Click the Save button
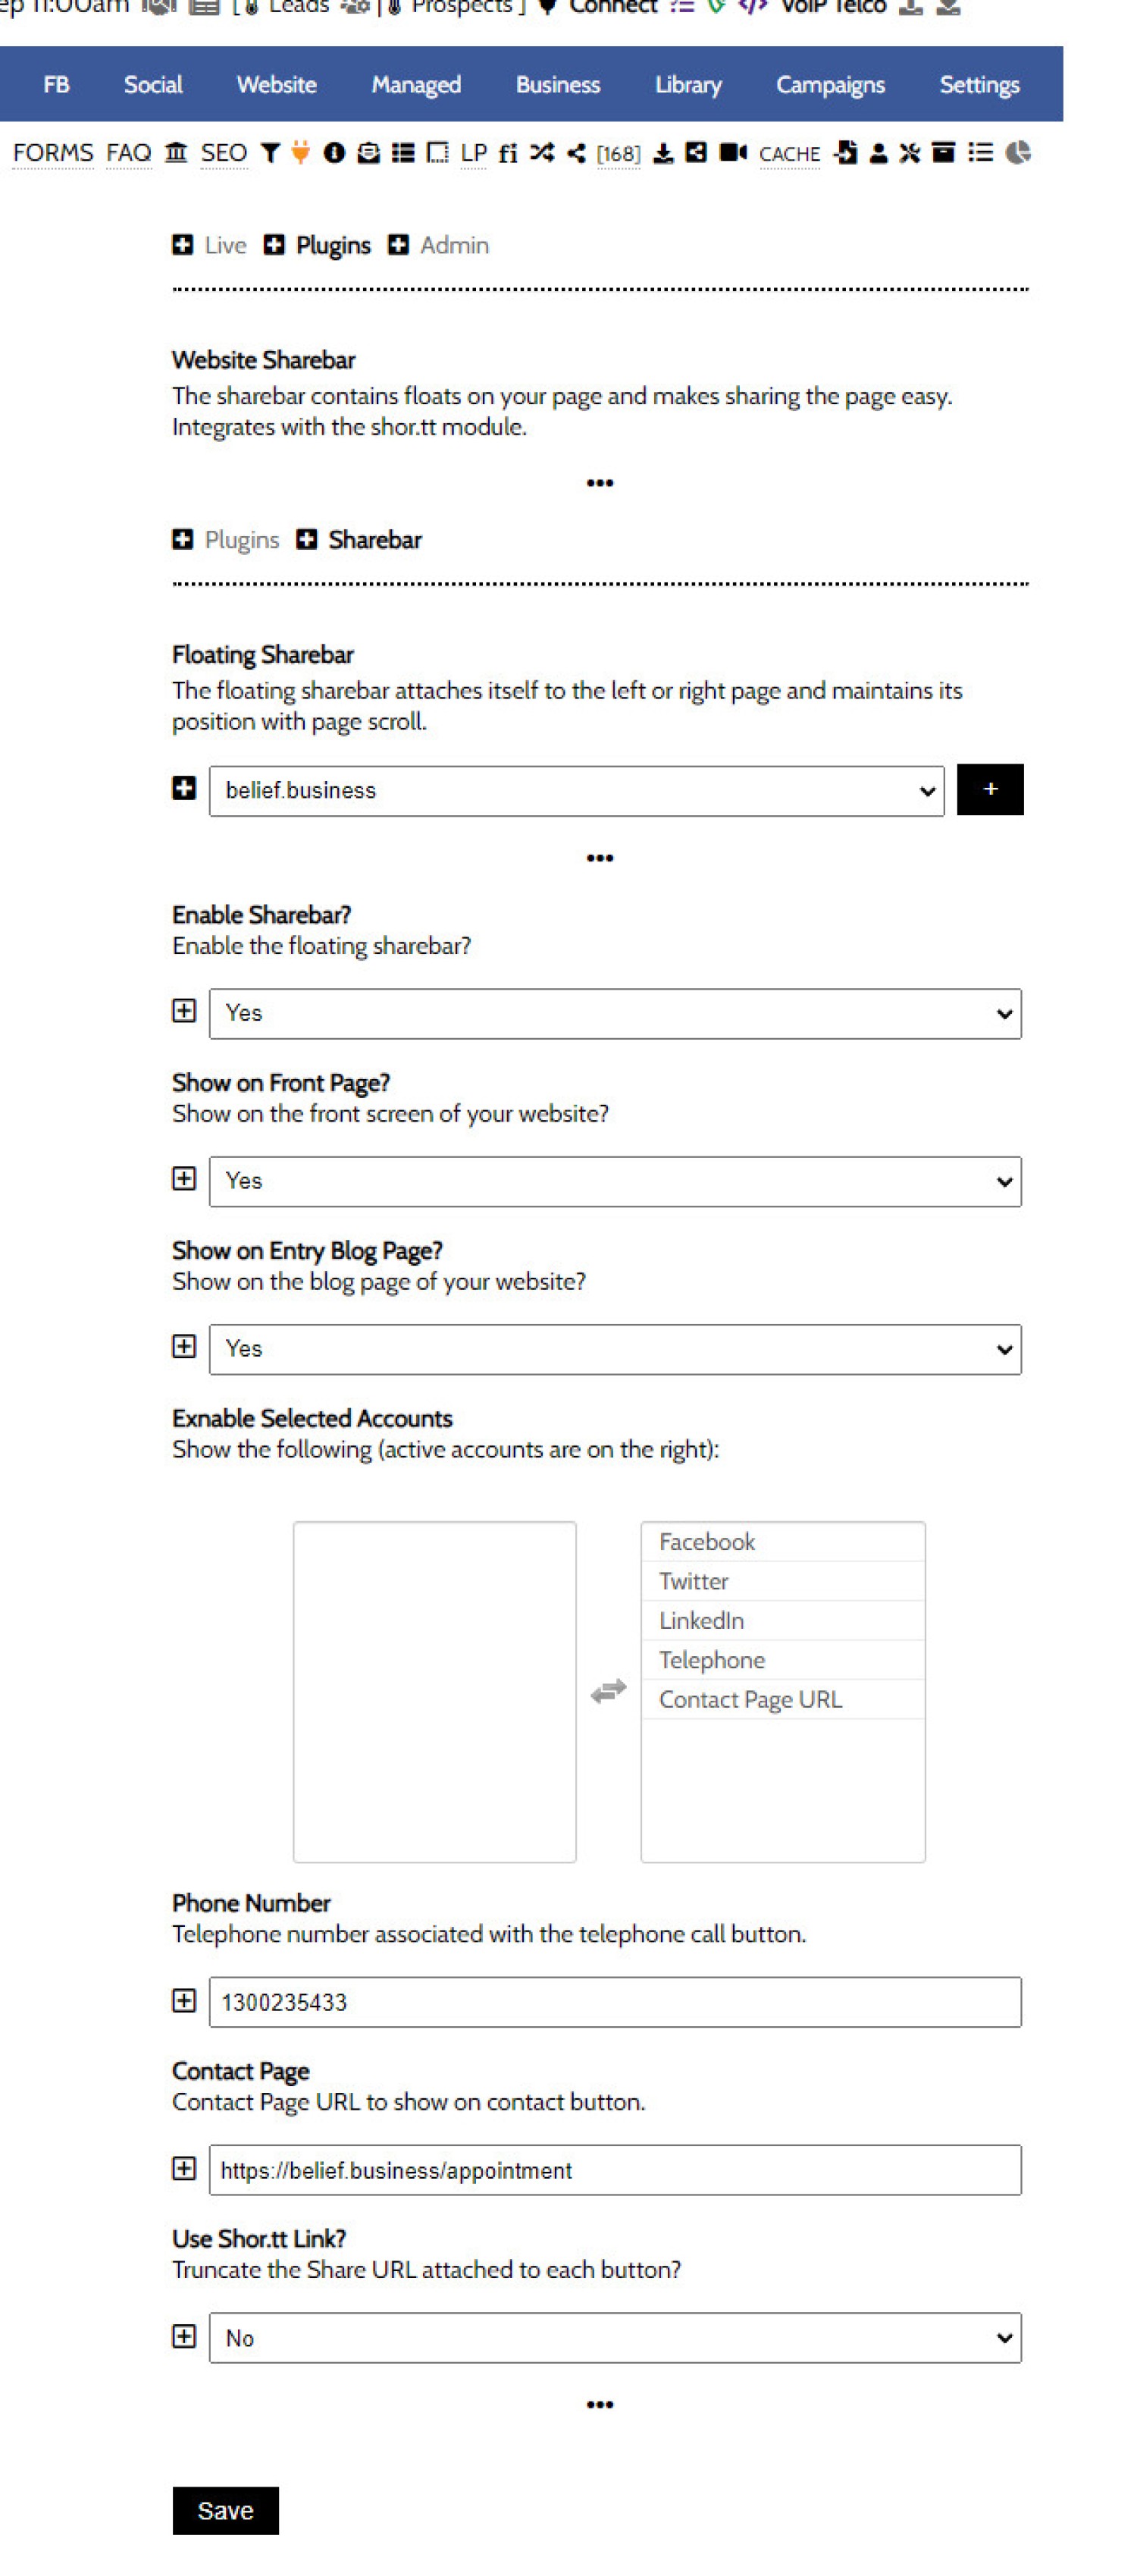The image size is (1137, 2576). tap(225, 2510)
